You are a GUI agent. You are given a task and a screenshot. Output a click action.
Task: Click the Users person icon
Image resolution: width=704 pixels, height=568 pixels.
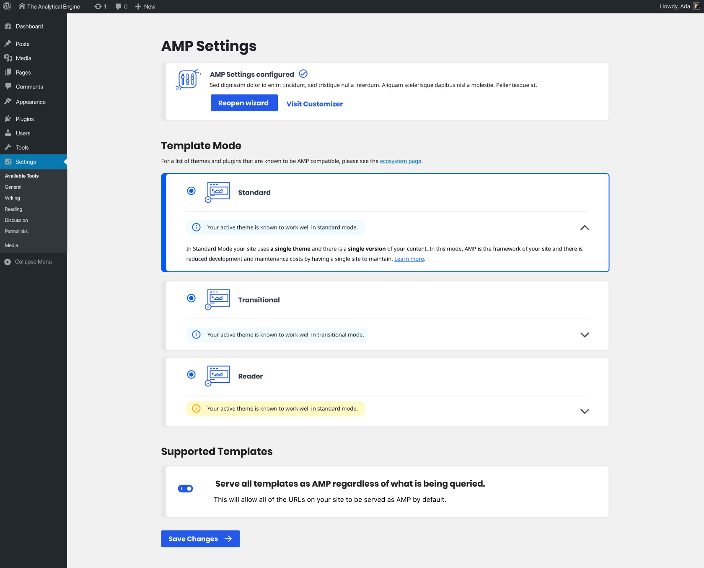[8, 133]
